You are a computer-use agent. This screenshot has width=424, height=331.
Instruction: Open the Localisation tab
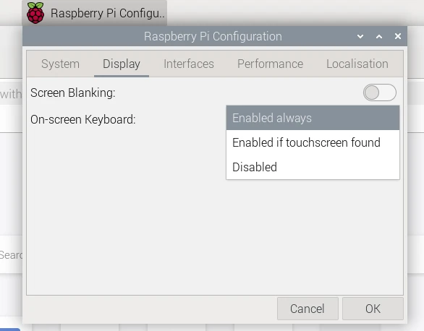[x=357, y=64]
